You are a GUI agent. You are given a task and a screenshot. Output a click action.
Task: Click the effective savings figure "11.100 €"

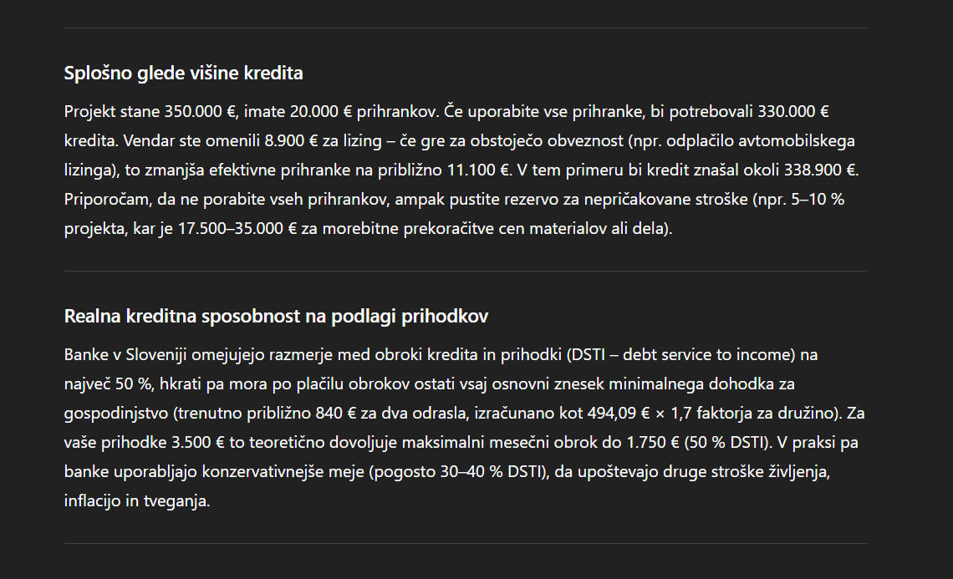(477, 170)
